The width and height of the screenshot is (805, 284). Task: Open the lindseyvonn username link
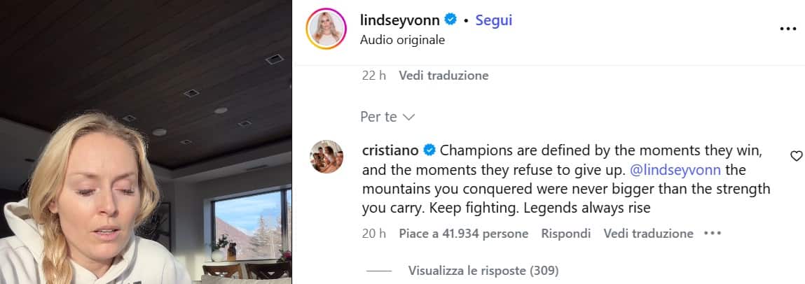400,20
